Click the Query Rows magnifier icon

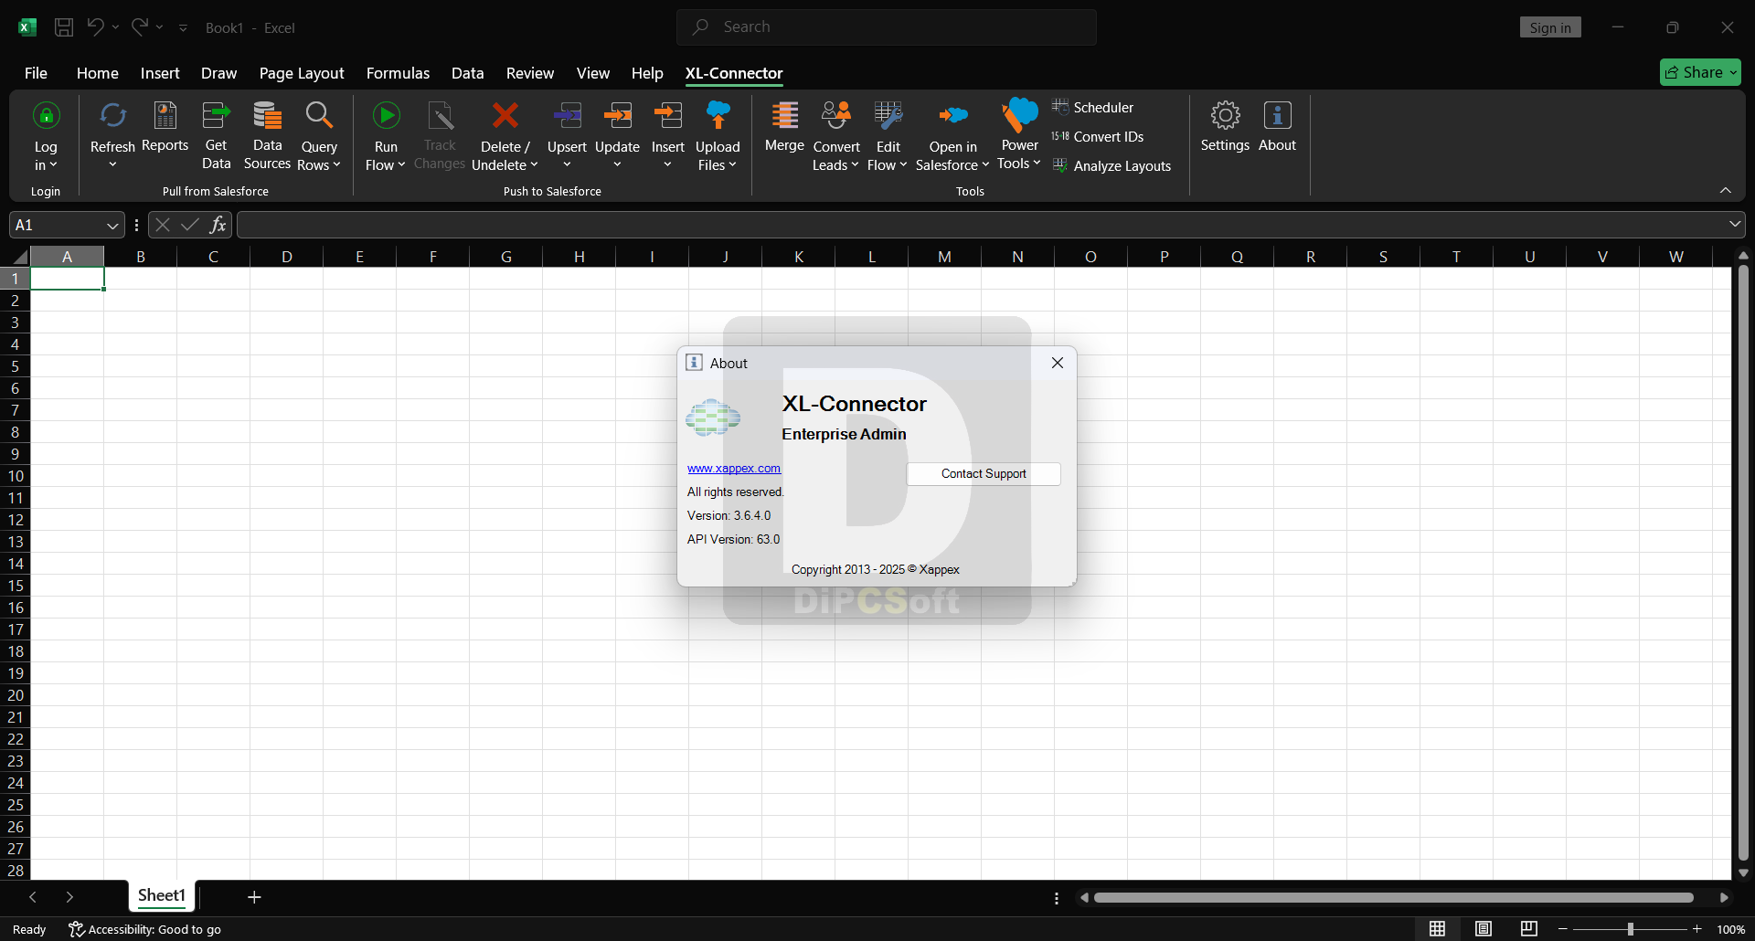point(319,116)
